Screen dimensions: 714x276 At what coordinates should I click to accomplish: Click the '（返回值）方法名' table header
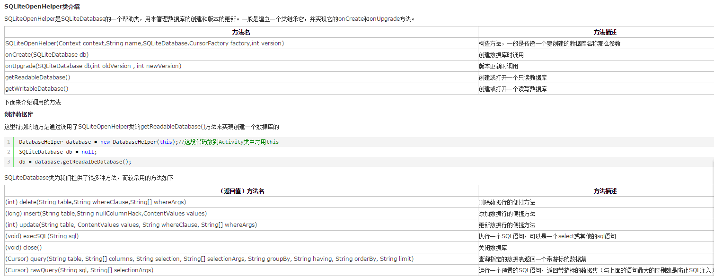(241, 191)
